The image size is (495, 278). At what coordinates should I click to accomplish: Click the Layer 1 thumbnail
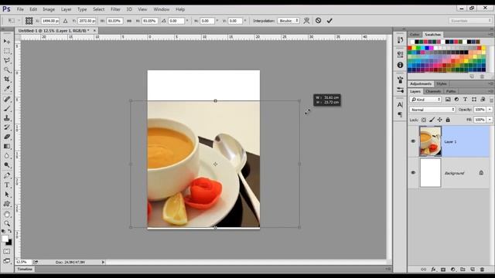click(x=430, y=141)
